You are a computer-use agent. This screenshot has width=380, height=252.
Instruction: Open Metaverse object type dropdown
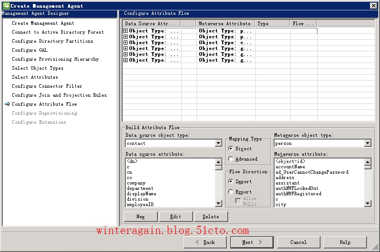point(367,143)
